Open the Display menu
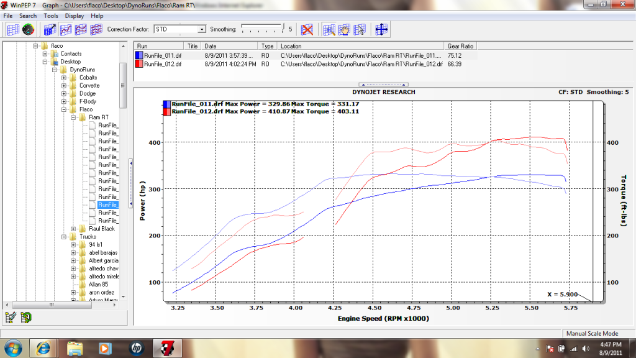The width and height of the screenshot is (636, 358). [75, 16]
